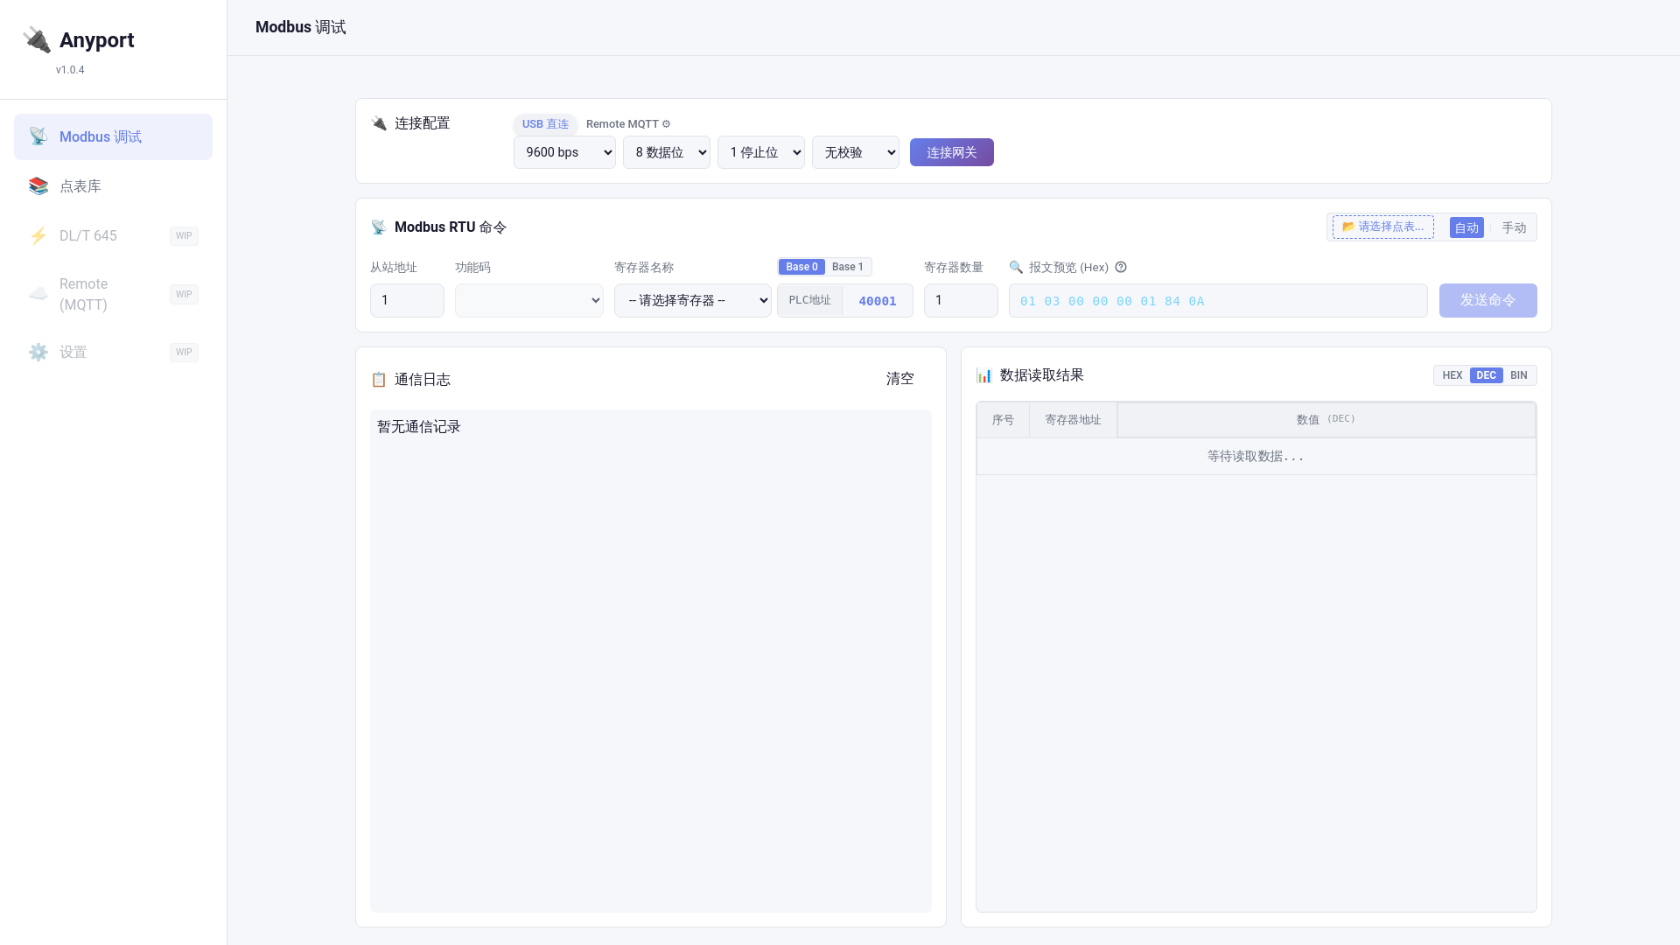
Task: Click the 从站地址 input field
Action: (x=407, y=300)
